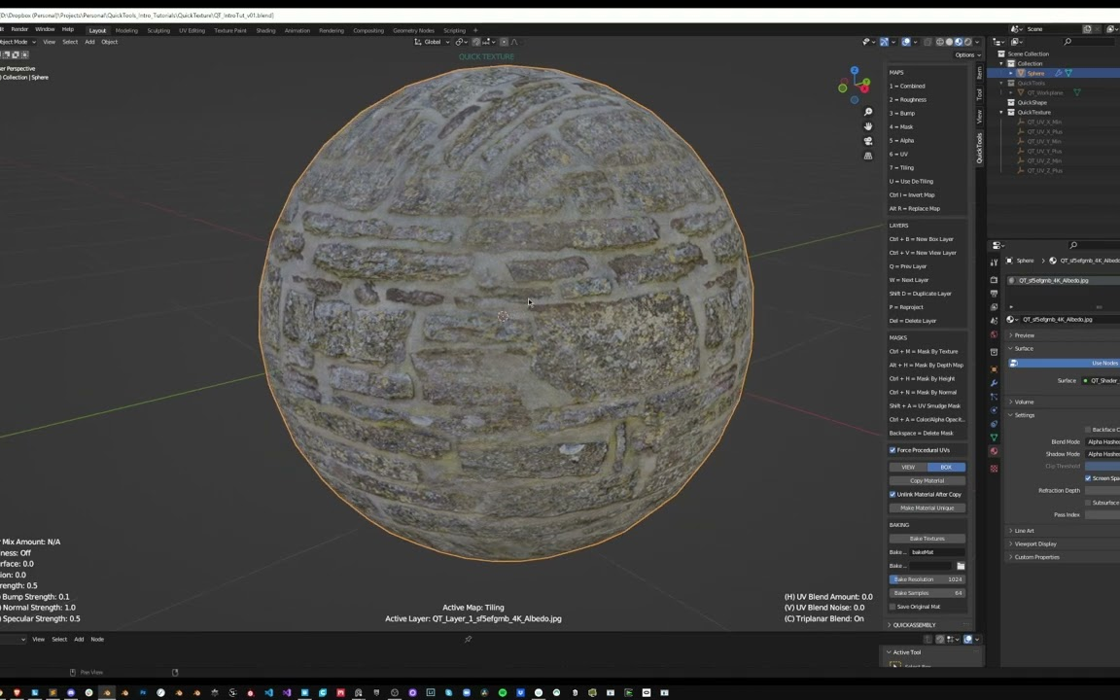Enable Force Procedural UVs
Image resolution: width=1120 pixels, height=700 pixels.
[892, 450]
